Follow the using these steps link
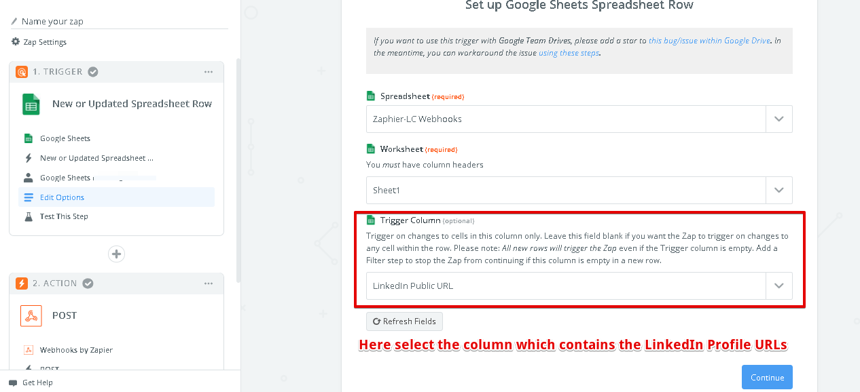860x392 pixels. click(569, 53)
